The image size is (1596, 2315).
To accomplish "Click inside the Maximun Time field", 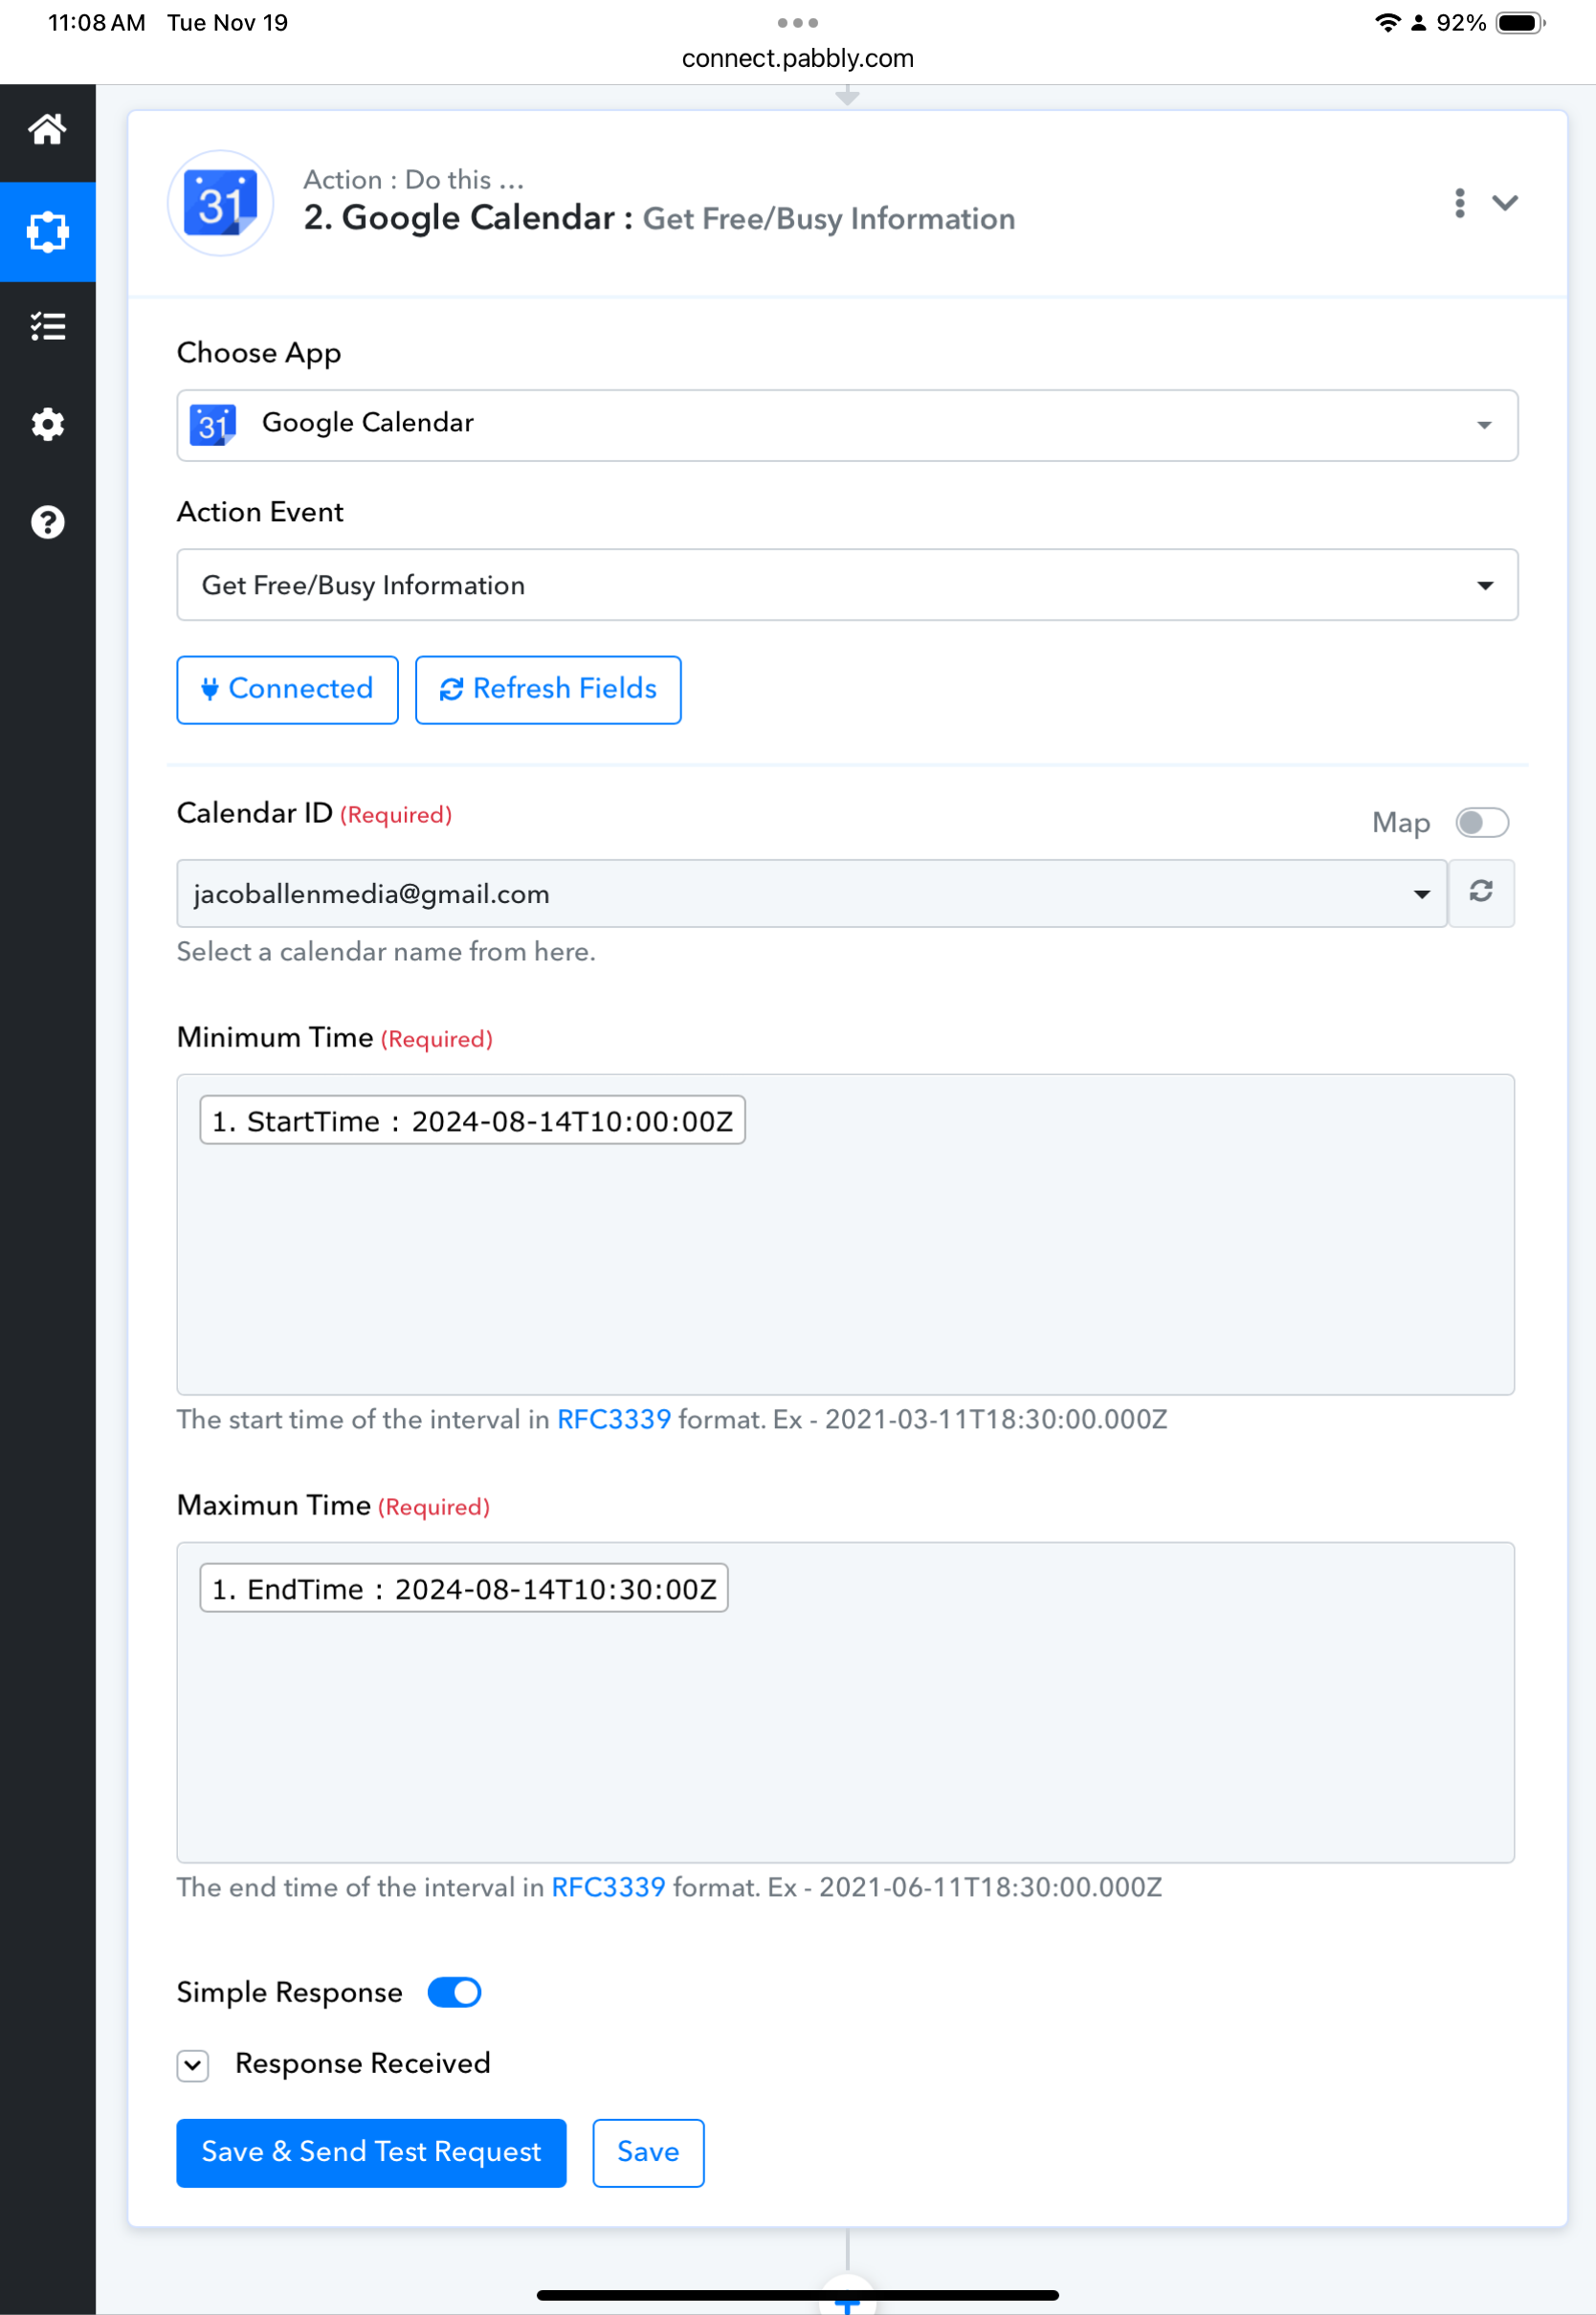I will [845, 1702].
